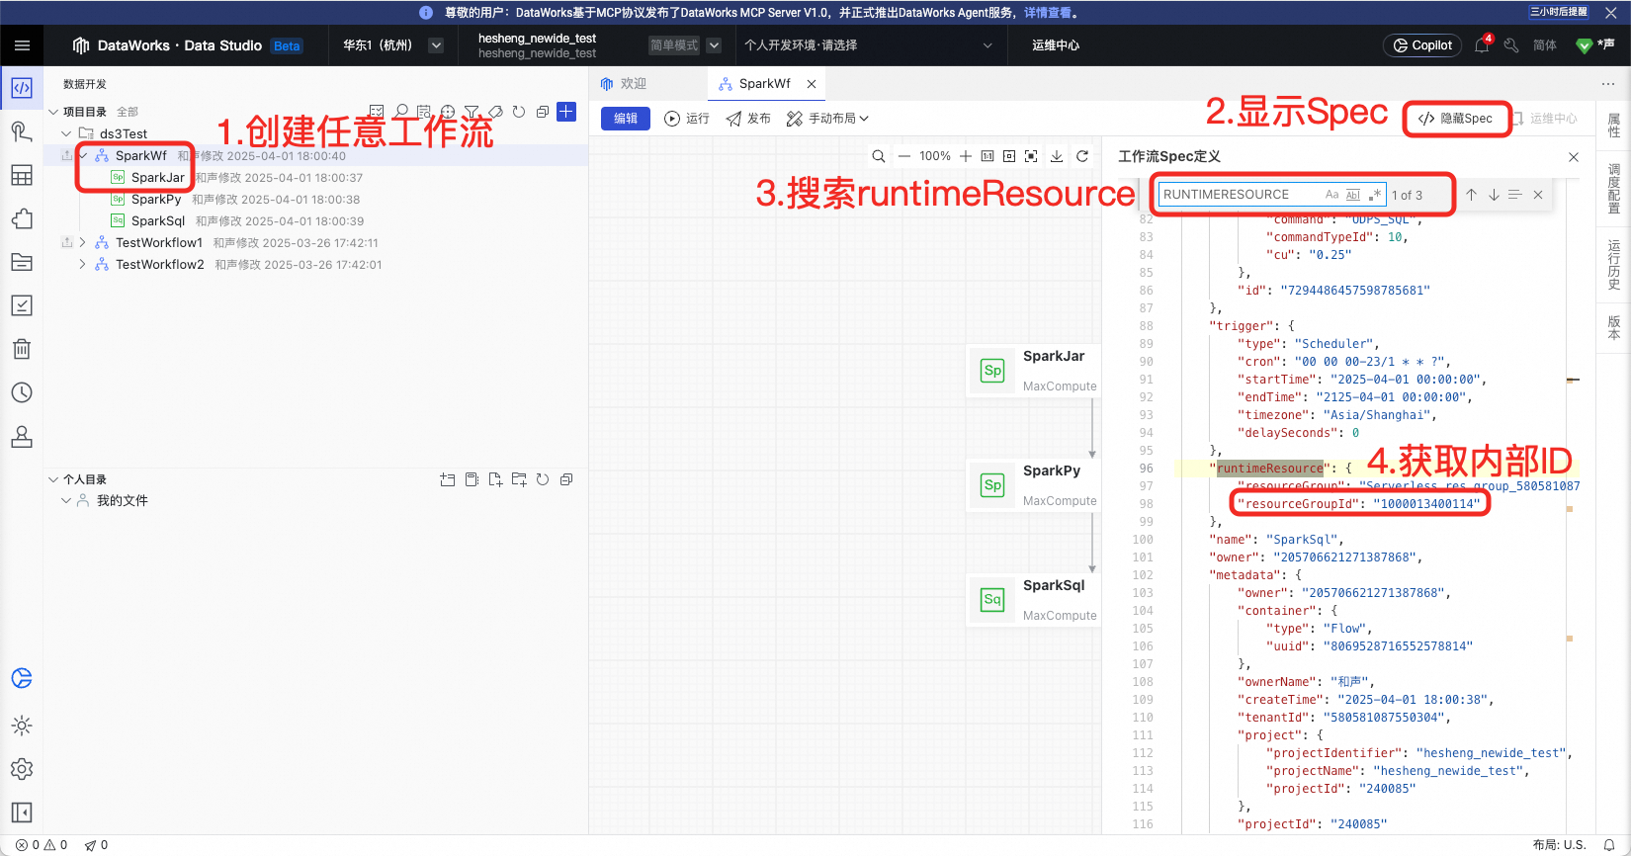Switch language via 简体
The height and width of the screenshot is (856, 1631).
coord(1545,45)
